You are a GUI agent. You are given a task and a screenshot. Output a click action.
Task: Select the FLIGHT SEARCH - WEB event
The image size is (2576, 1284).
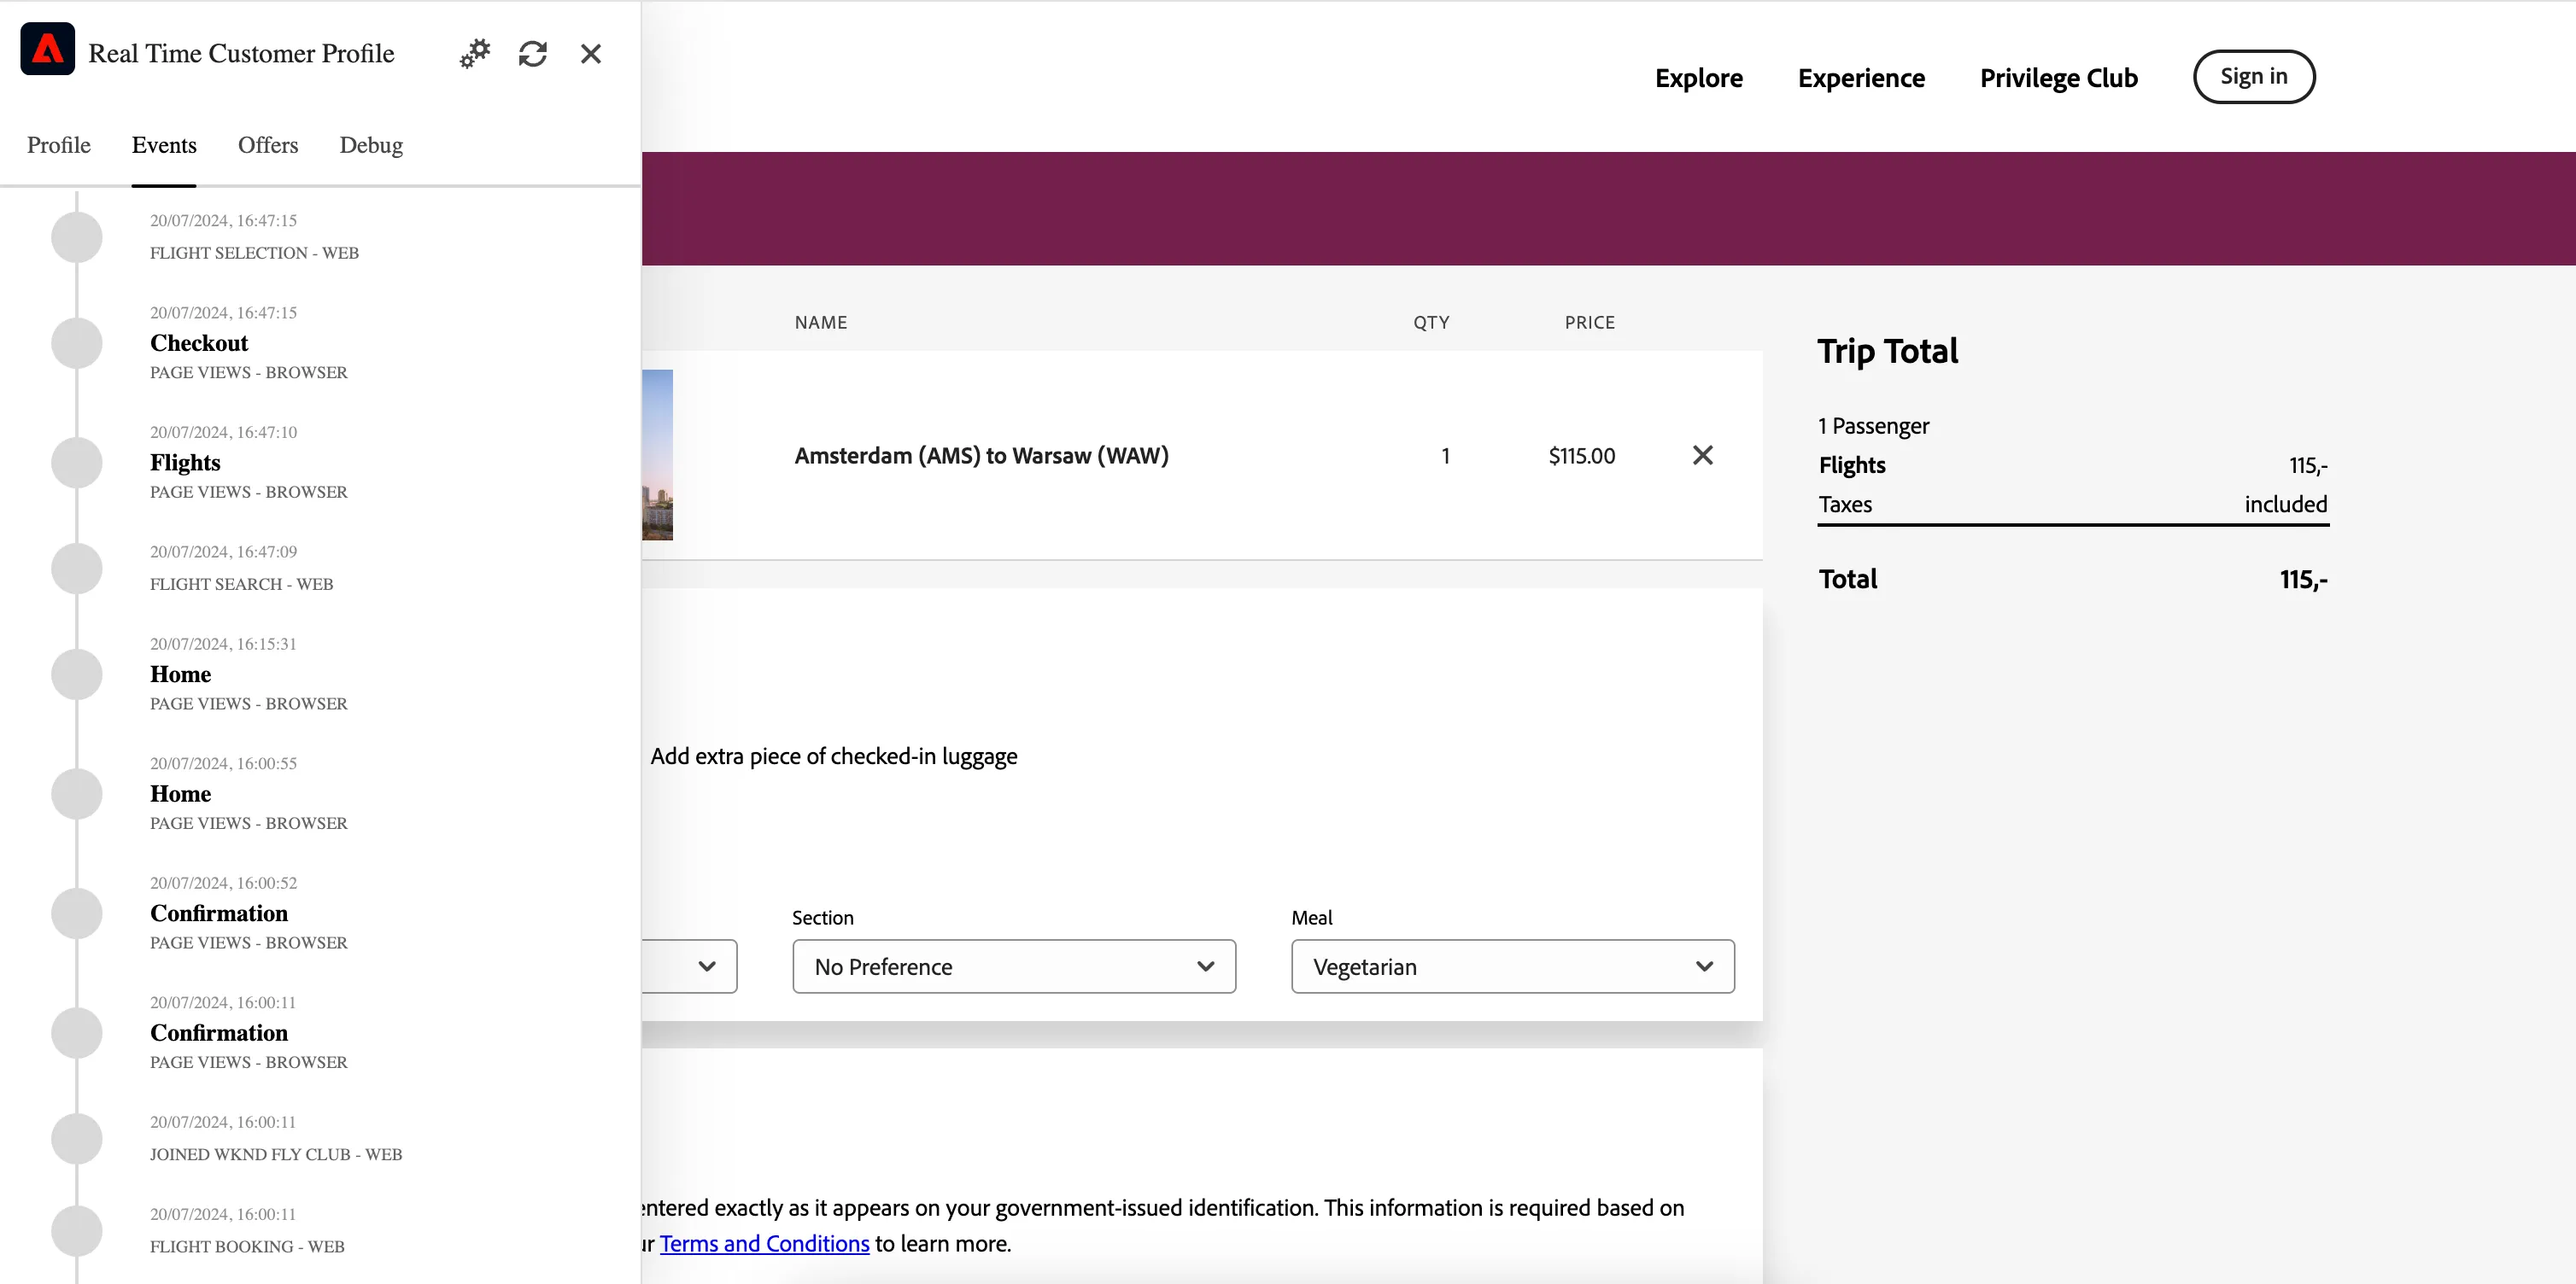241,568
